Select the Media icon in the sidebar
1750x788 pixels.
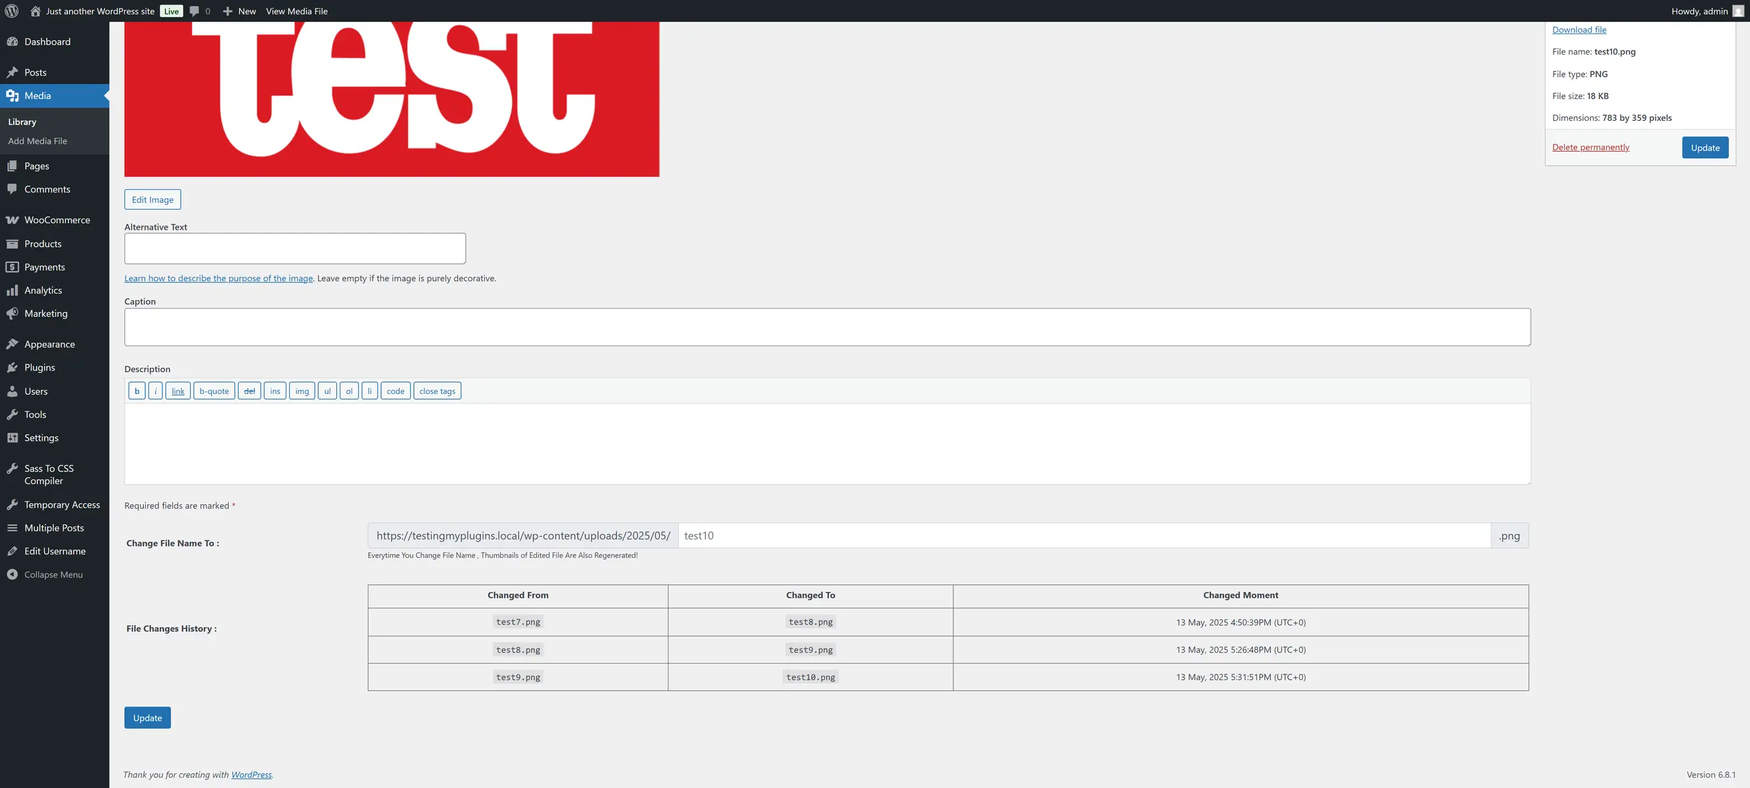[x=14, y=96]
